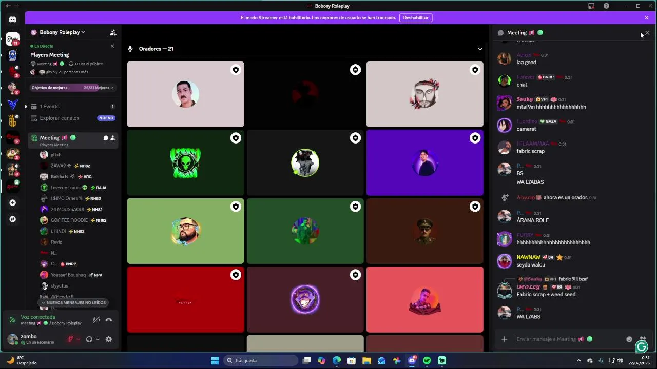Toggle noise suppression icon in voice panel
The width and height of the screenshot is (657, 369).
(x=96, y=320)
